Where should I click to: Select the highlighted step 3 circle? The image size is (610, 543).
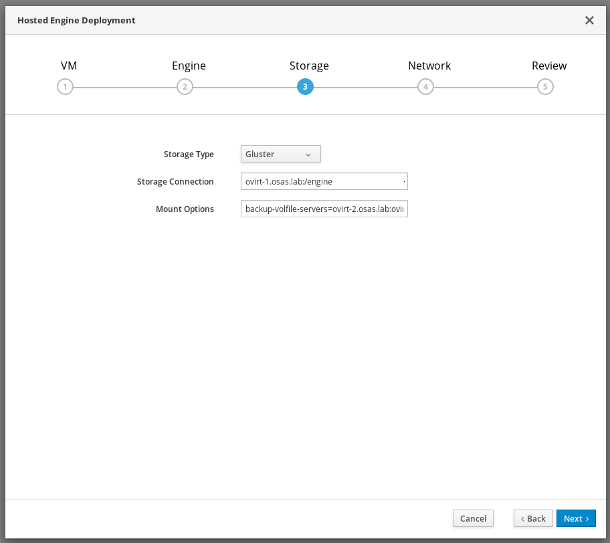coord(305,87)
